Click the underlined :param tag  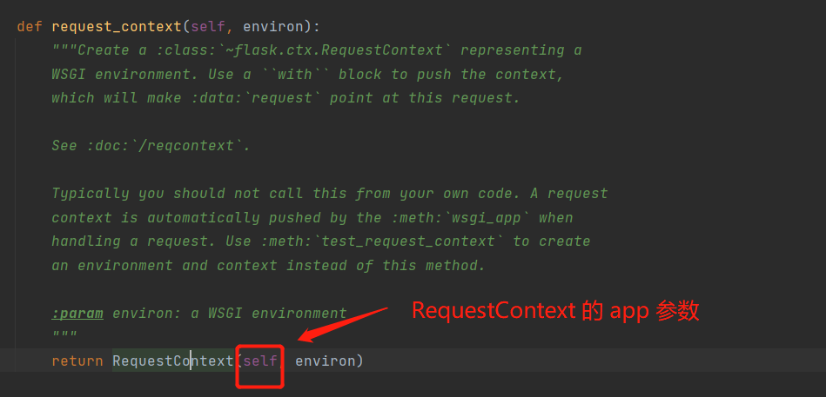coord(77,314)
